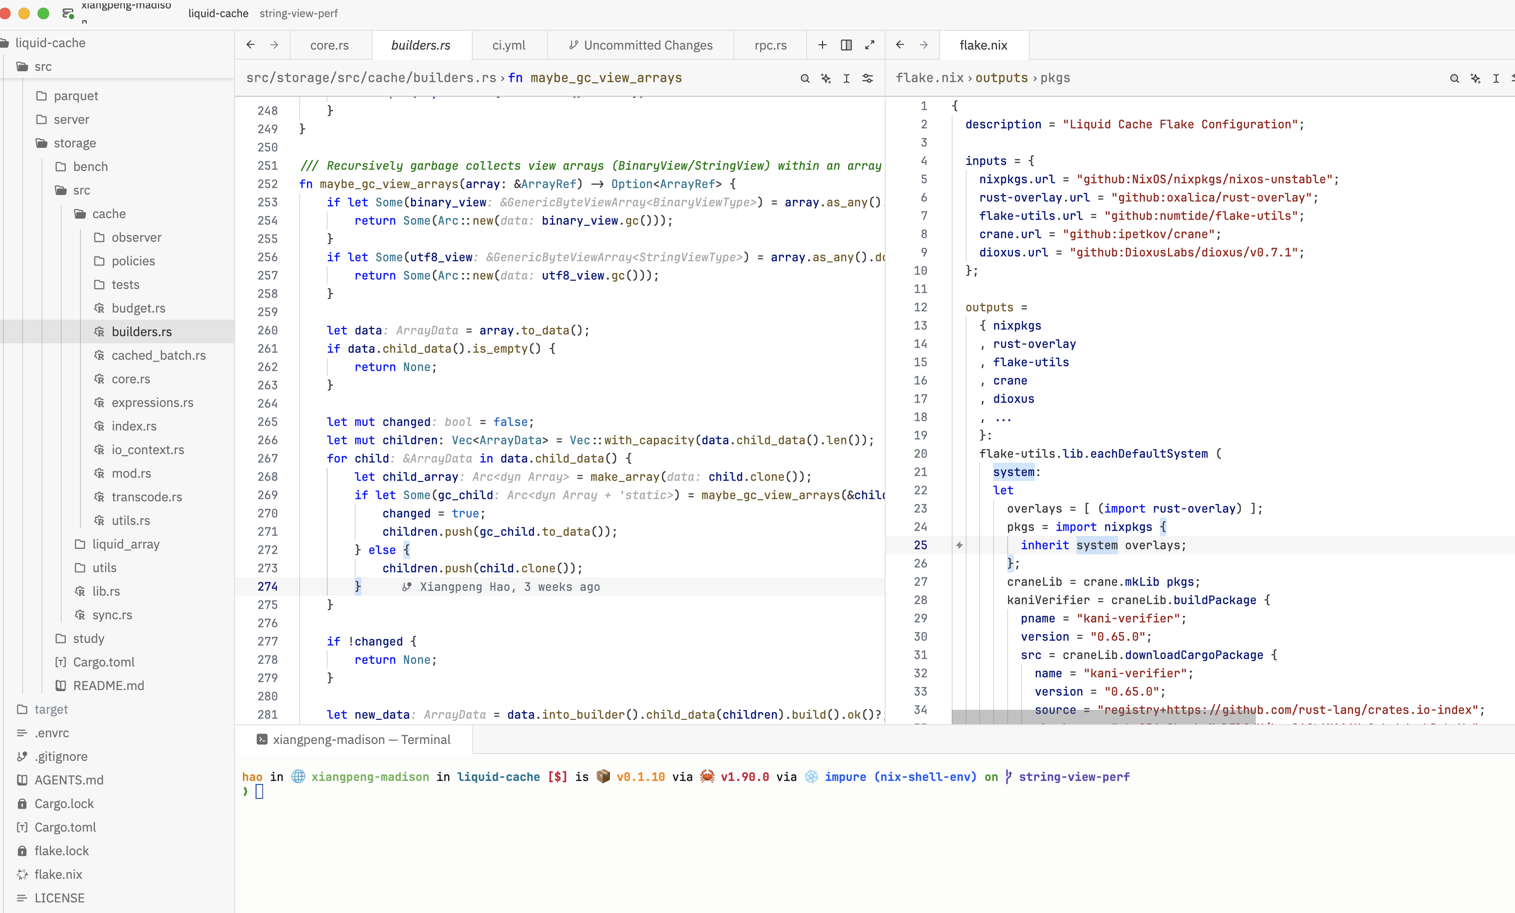The image size is (1515, 913).
Task: Open the xiangpeng-madison Terminal tab
Action: pos(354,740)
